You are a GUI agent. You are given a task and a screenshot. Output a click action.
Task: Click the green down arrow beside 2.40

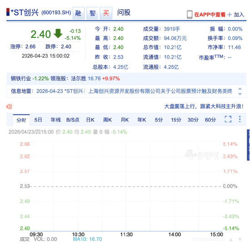click(x=58, y=34)
